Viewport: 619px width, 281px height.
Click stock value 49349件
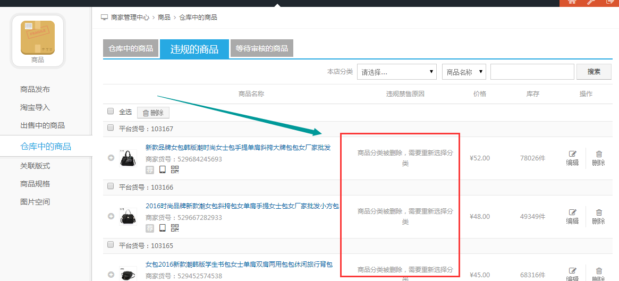tap(532, 217)
